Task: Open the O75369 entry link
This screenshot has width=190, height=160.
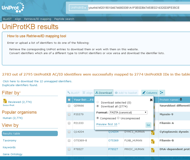Action: tap(113, 141)
